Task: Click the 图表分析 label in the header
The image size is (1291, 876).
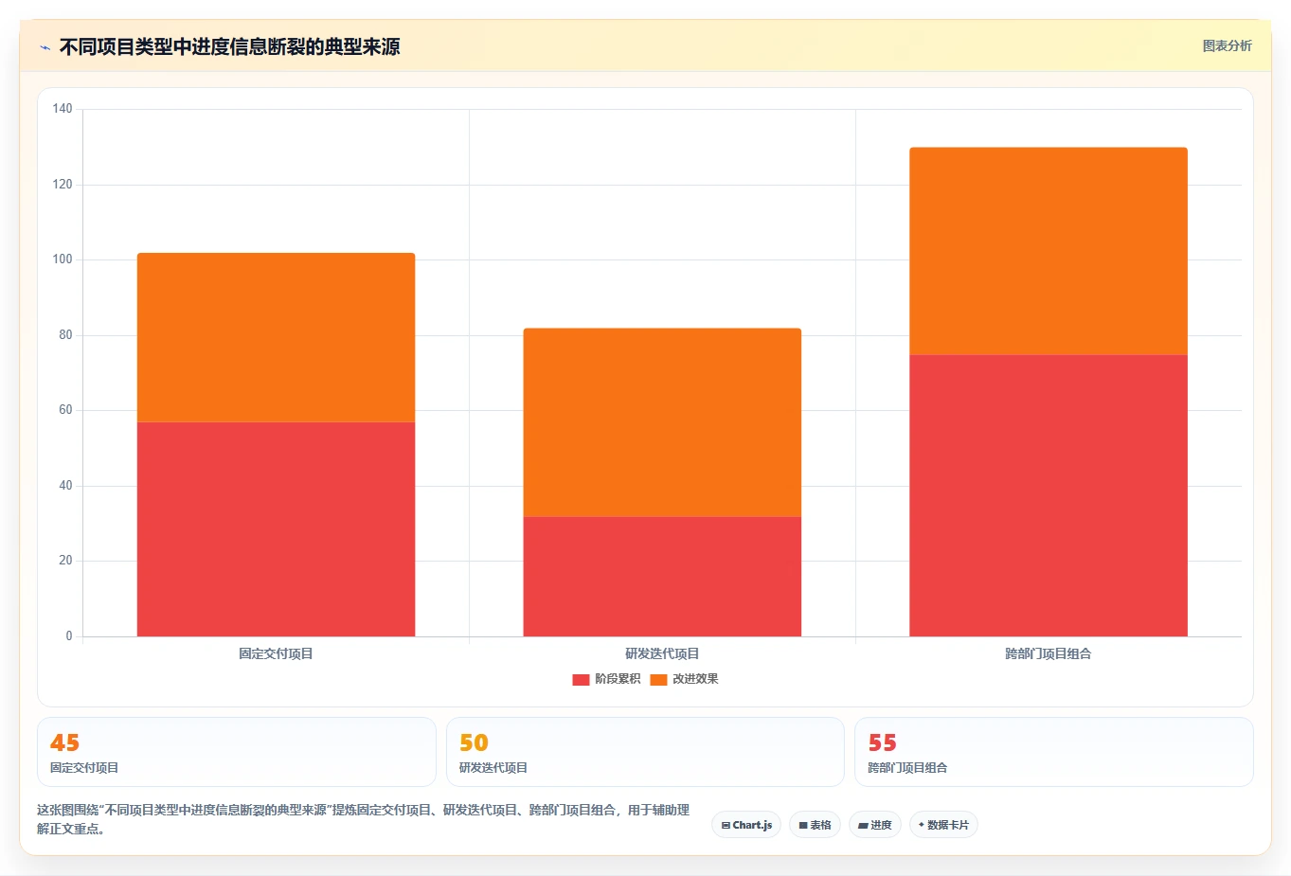Action: pyautogui.click(x=1227, y=45)
